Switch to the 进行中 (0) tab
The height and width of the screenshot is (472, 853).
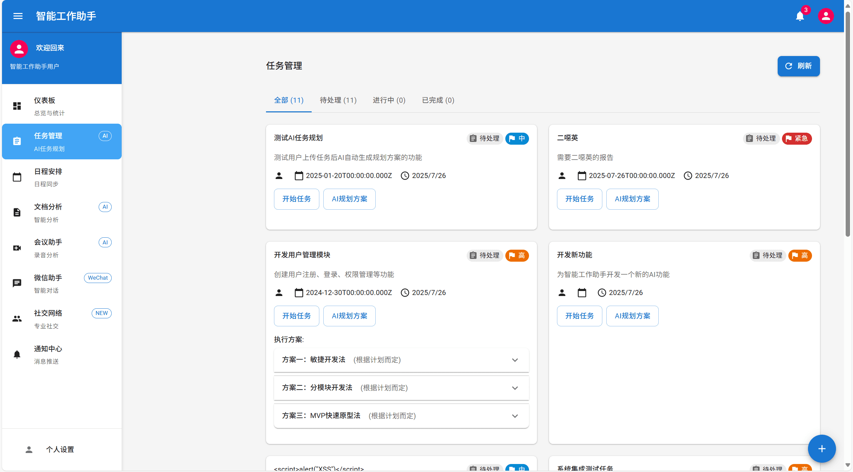(389, 100)
